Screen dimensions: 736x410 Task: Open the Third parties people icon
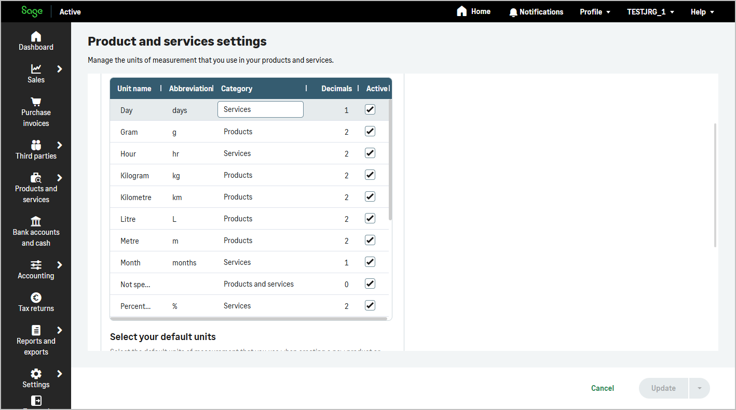point(36,145)
